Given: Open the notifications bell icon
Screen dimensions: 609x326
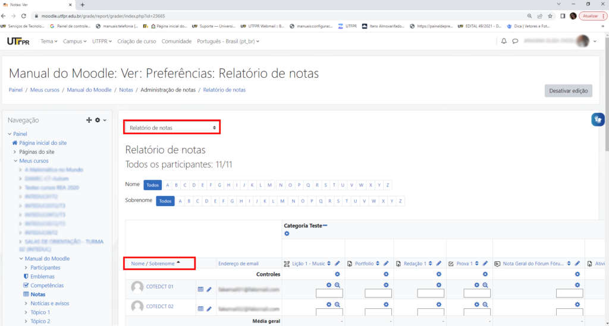Looking at the screenshot, I should [x=504, y=41].
